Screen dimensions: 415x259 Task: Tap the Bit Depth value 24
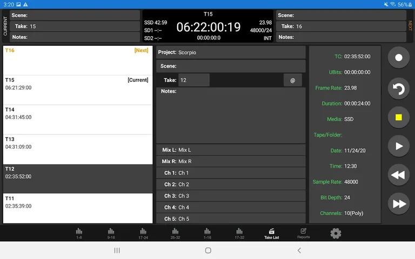tap(347, 197)
